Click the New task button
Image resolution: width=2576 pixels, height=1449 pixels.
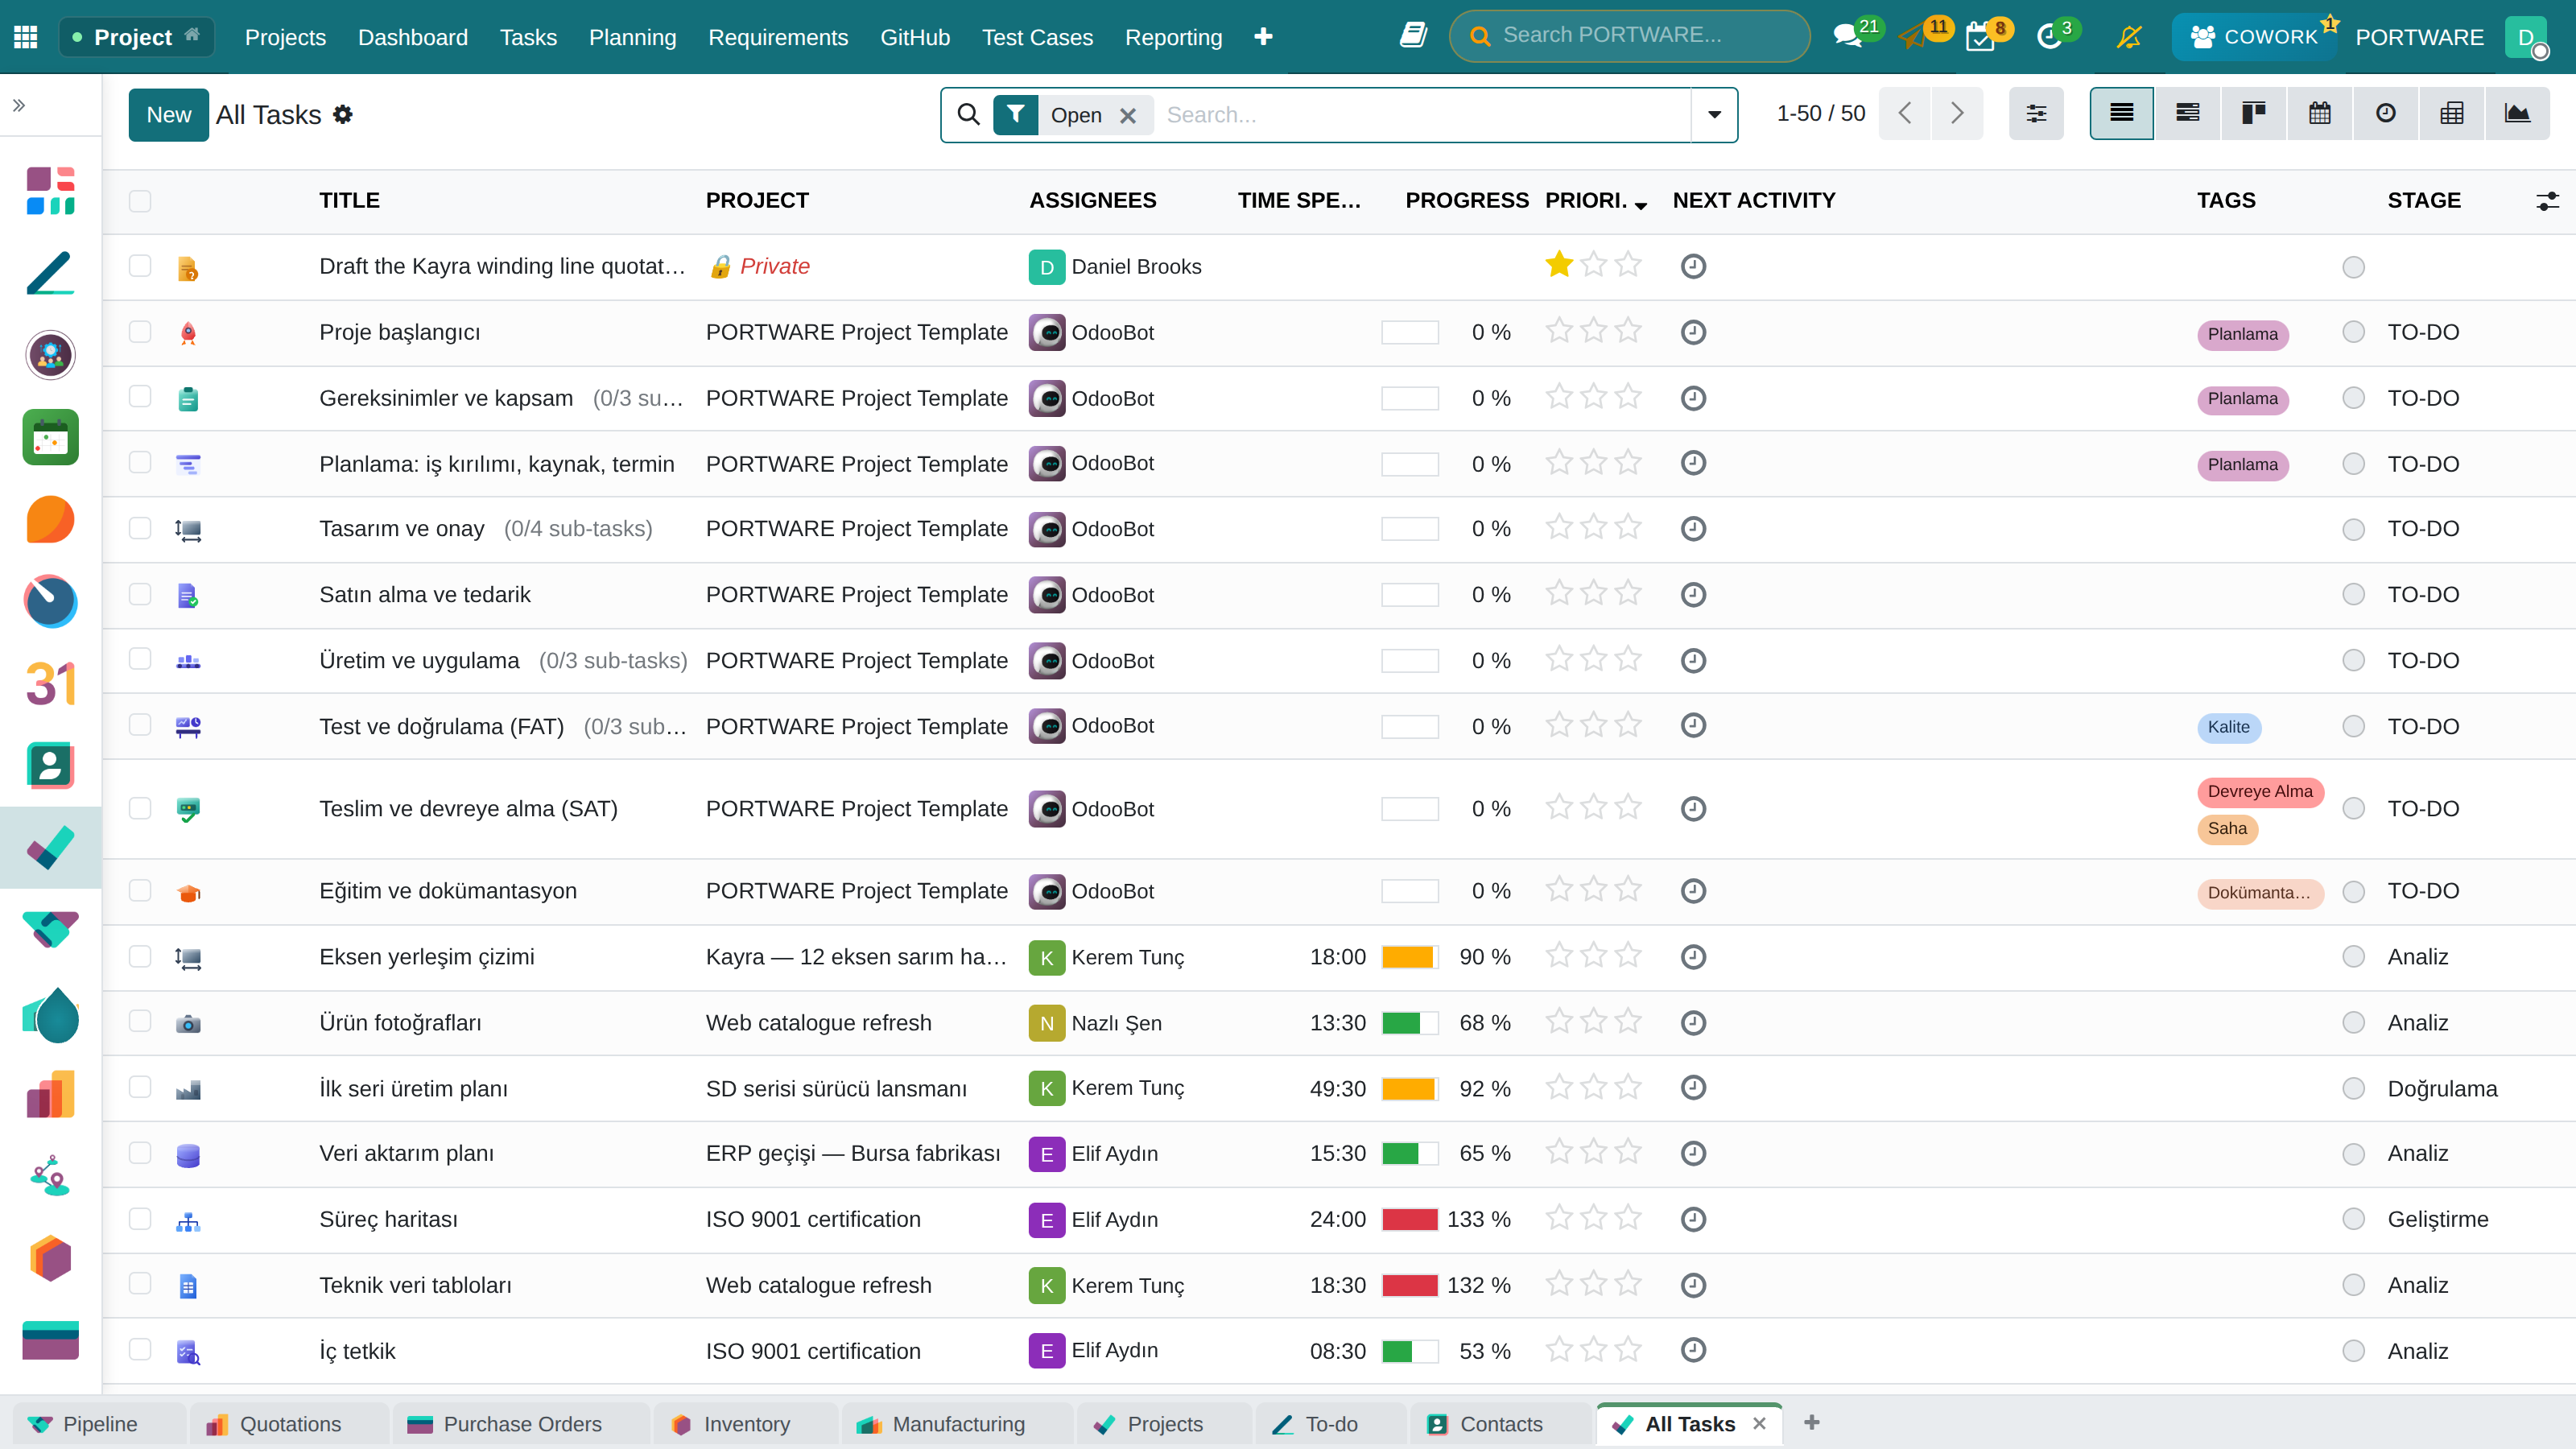[x=168, y=115]
